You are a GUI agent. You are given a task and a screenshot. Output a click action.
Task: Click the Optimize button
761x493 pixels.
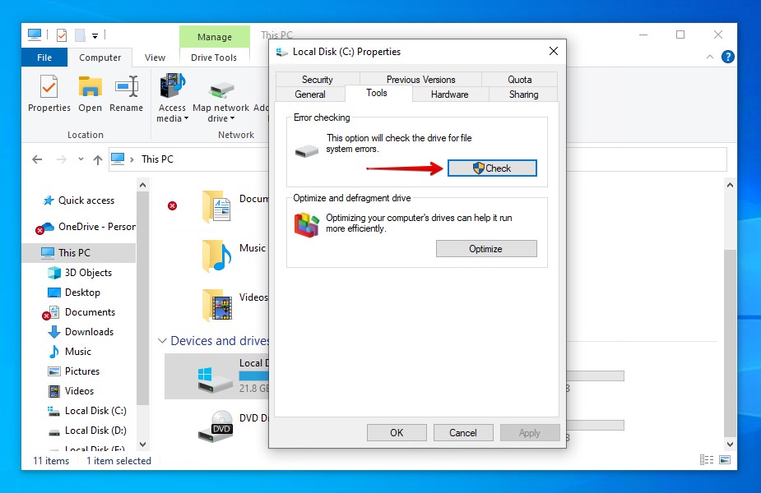coord(486,249)
